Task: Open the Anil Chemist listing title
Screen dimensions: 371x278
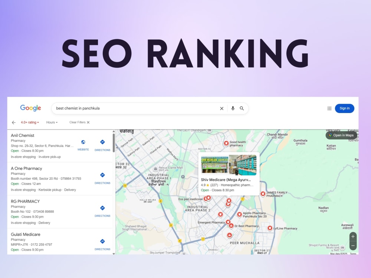Action: point(23,135)
